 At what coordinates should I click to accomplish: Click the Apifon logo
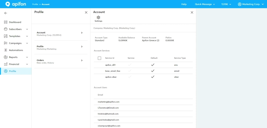(x=16, y=4)
